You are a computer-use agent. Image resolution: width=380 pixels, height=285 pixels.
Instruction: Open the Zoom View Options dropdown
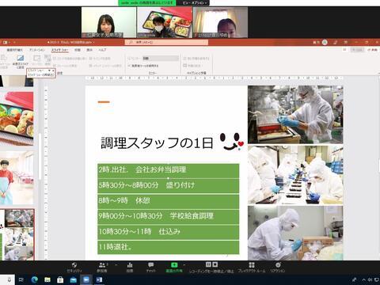tap(195, 2)
